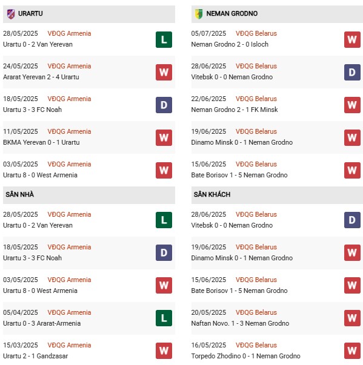Viewport: 363px width, 365px height.
Task: Click the Neman Grodno header title
Action: [232, 14]
